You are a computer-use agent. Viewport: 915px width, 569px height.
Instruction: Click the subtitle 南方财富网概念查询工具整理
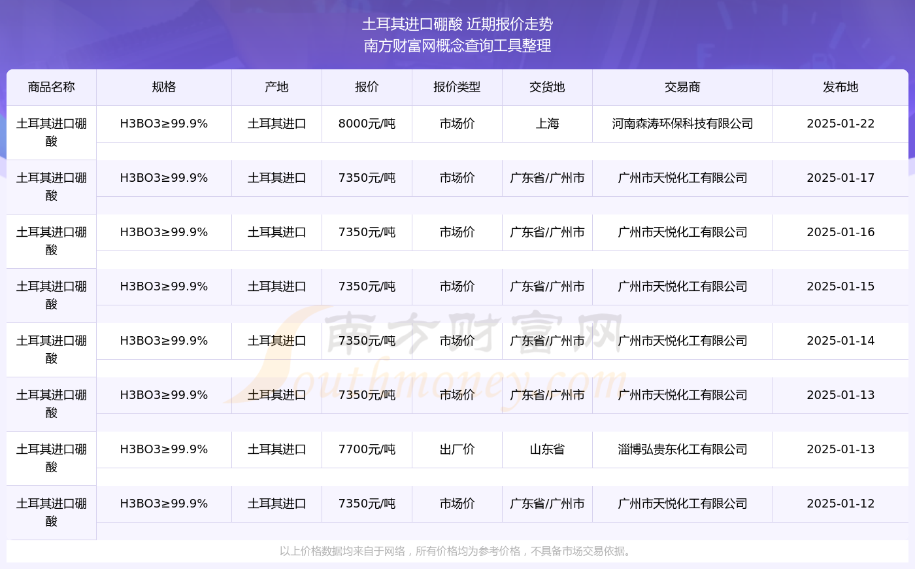point(457,46)
